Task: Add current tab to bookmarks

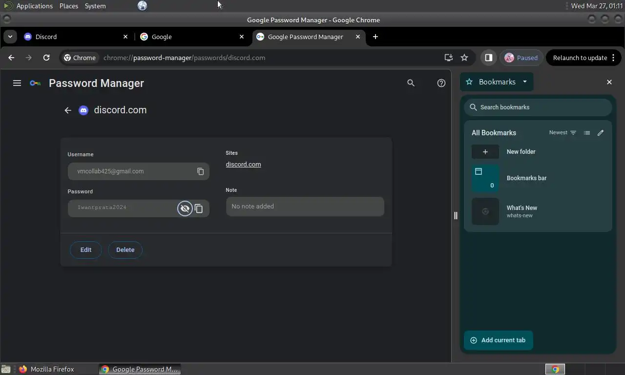Action: (x=498, y=340)
